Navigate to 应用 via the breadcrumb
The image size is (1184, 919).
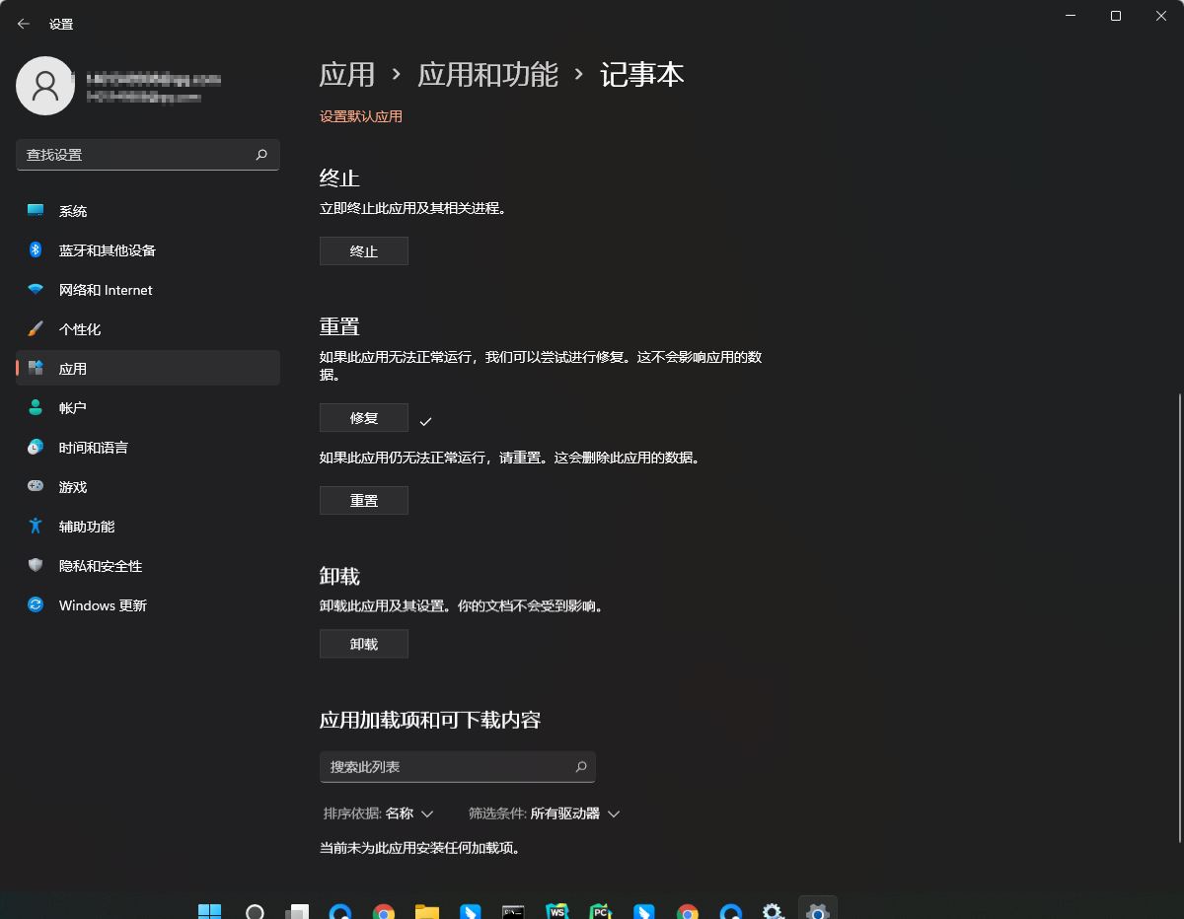click(346, 74)
